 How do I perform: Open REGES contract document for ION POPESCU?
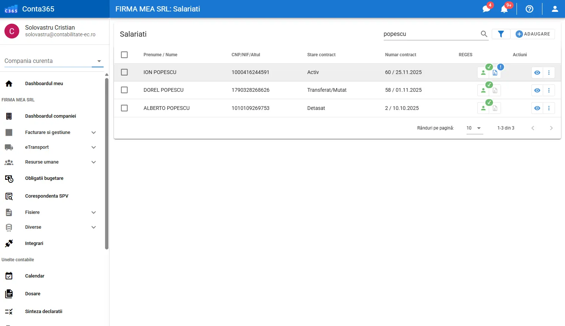[495, 73]
